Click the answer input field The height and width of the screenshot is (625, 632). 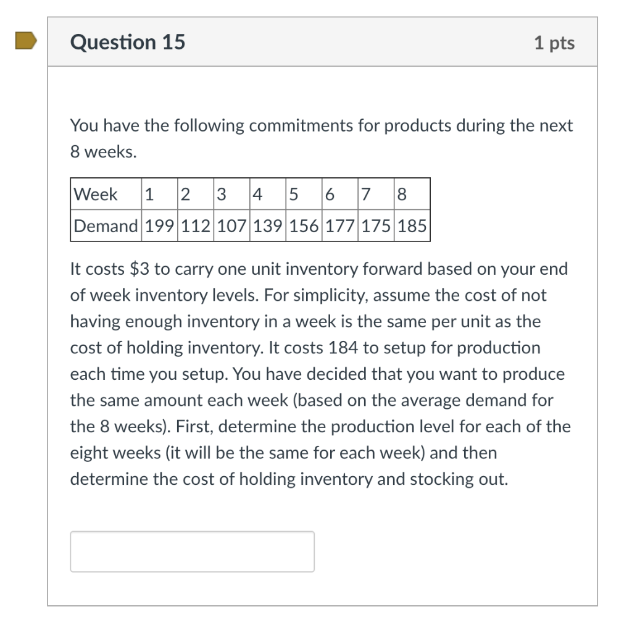click(x=191, y=551)
